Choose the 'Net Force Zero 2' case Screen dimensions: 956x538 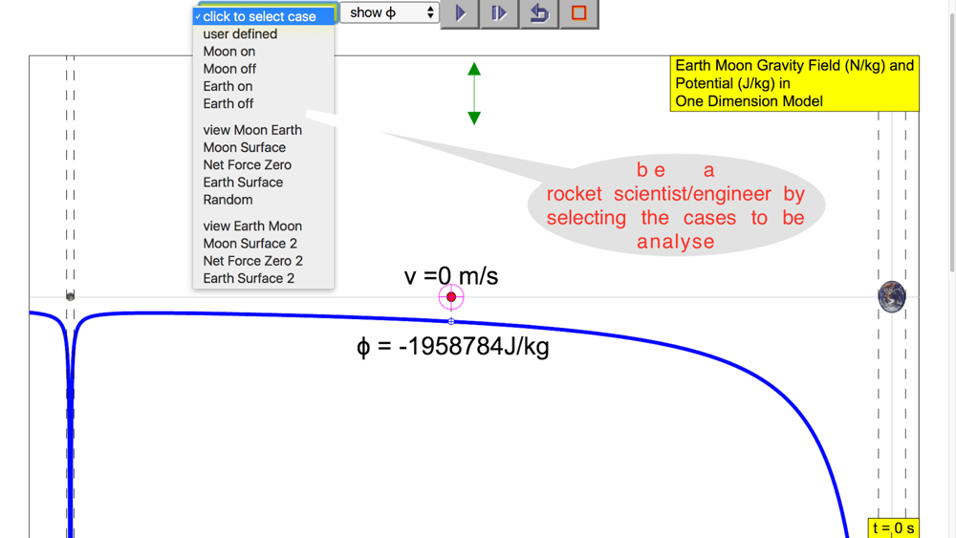click(x=264, y=261)
